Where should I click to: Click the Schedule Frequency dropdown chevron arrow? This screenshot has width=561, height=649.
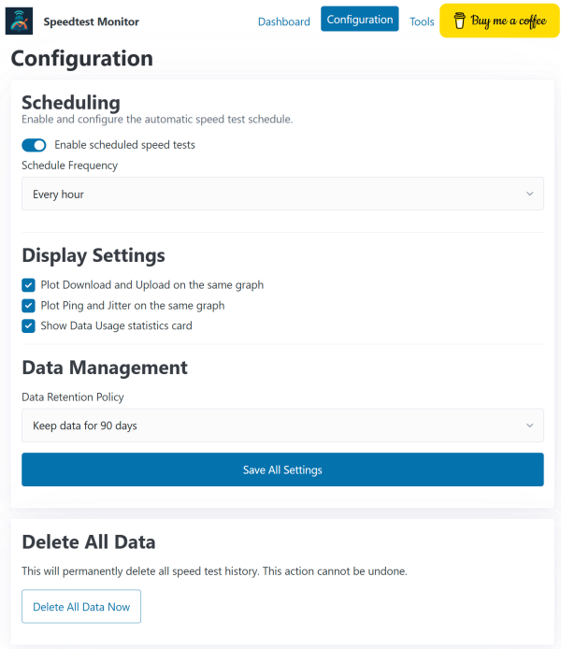click(x=529, y=195)
